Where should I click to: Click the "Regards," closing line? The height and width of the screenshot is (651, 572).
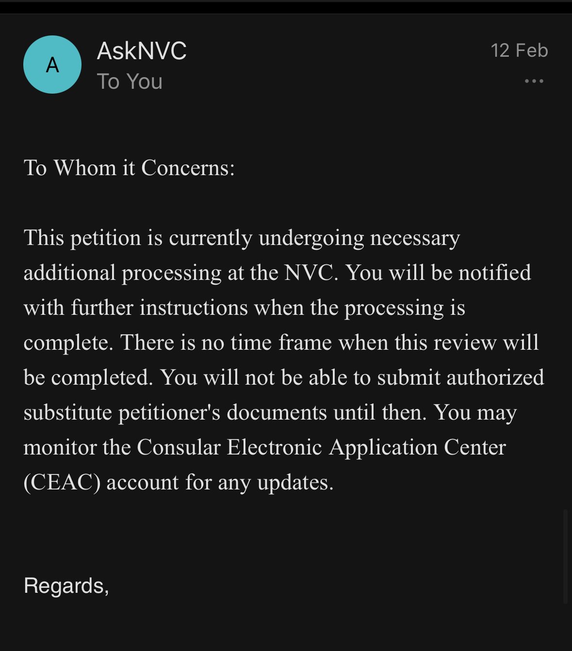pos(66,586)
